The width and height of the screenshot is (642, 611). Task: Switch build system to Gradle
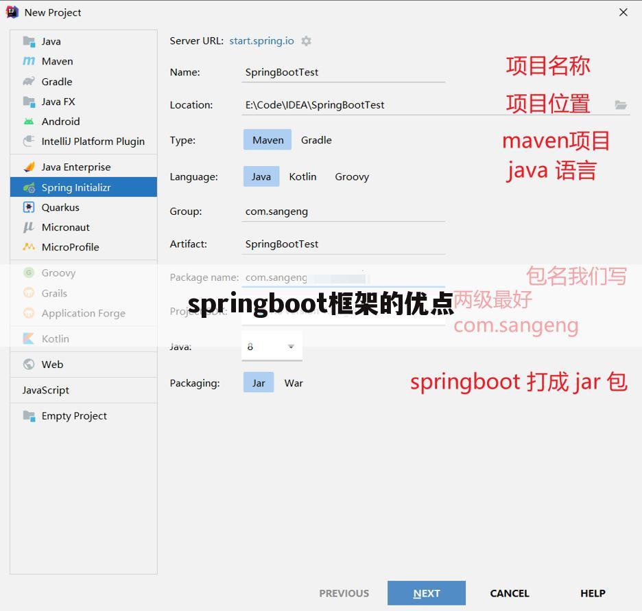click(x=316, y=139)
